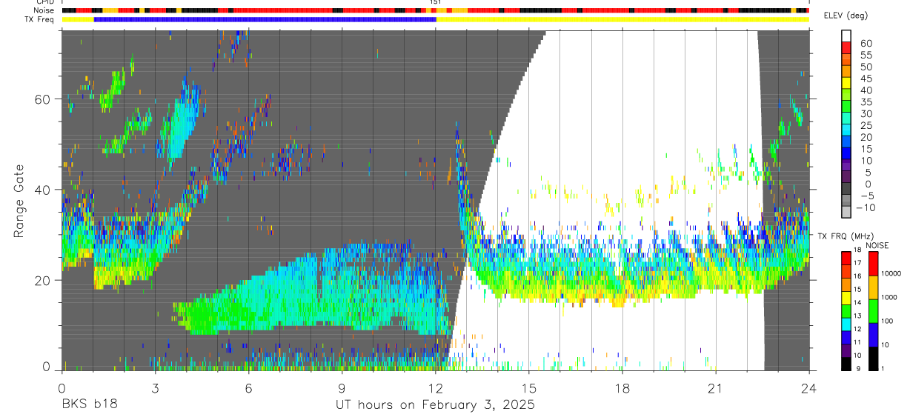Click the 13 label on TX FRQ legend
Screen dimensions: 910x420
(857, 316)
